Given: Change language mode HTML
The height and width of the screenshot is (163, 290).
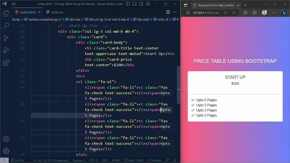Looking at the screenshot, I should pyautogui.click(x=116, y=160).
